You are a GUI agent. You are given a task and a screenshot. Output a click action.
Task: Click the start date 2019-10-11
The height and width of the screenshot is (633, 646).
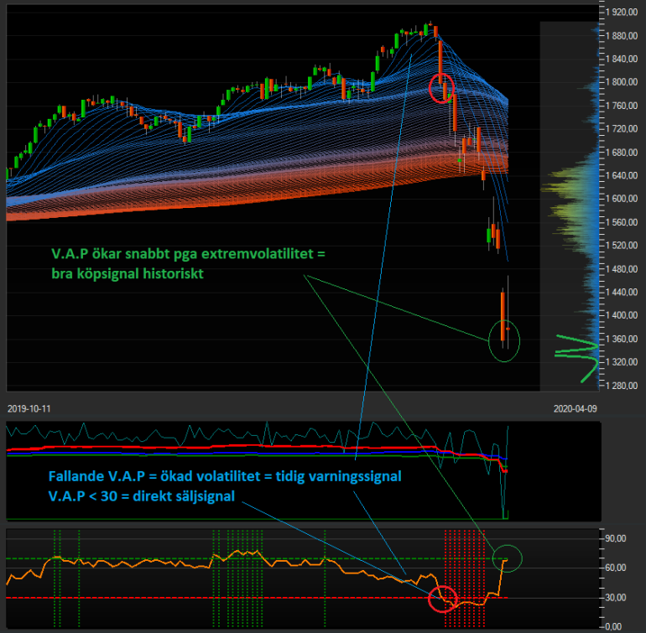point(29,408)
